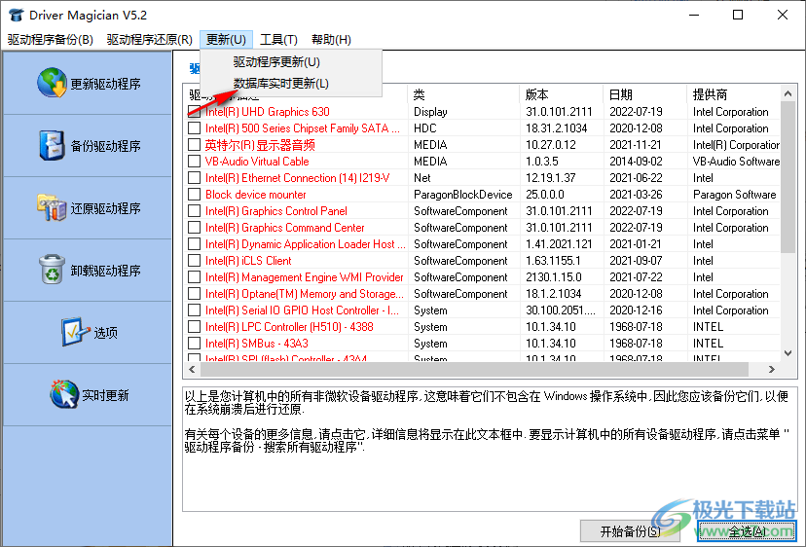
Task: Click the restore drivers folder icon
Action: coord(52,207)
